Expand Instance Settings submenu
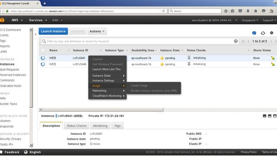This screenshot has width=277, height=156. click(x=107, y=81)
